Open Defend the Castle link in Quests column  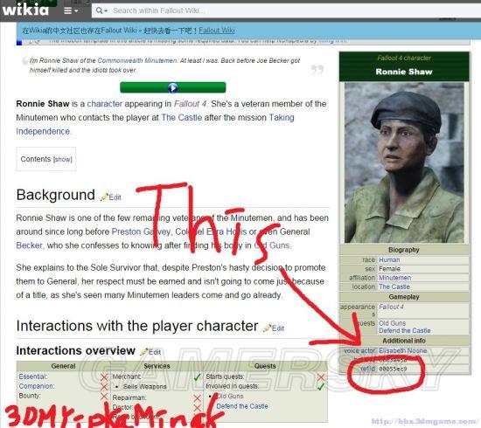click(242, 406)
